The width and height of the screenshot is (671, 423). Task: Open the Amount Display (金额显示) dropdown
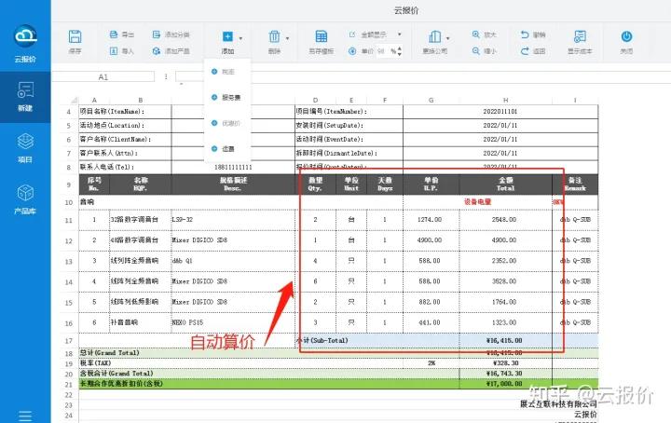[x=399, y=34]
